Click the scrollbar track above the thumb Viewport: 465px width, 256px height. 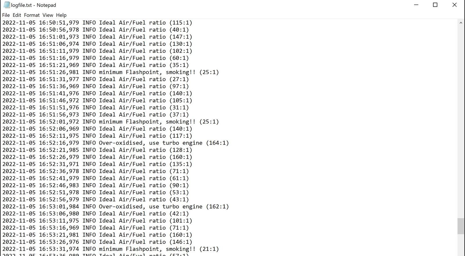click(461, 116)
